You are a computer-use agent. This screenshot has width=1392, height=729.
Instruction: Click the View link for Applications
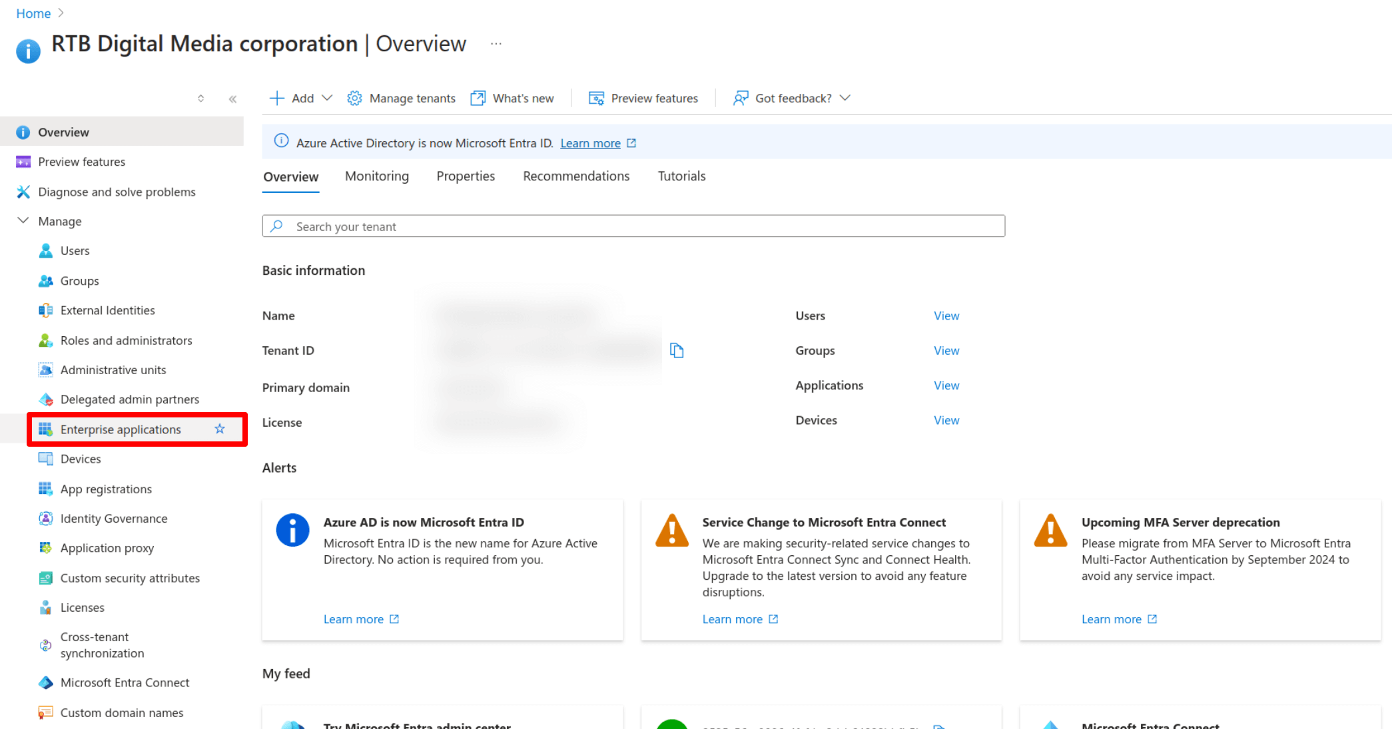click(946, 385)
